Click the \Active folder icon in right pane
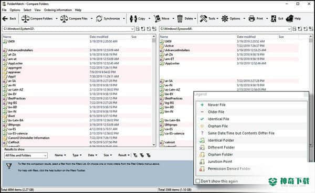This screenshot has height=193, width=315. click(x=162, y=46)
